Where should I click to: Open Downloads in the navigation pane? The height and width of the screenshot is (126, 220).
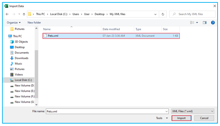[19, 58]
